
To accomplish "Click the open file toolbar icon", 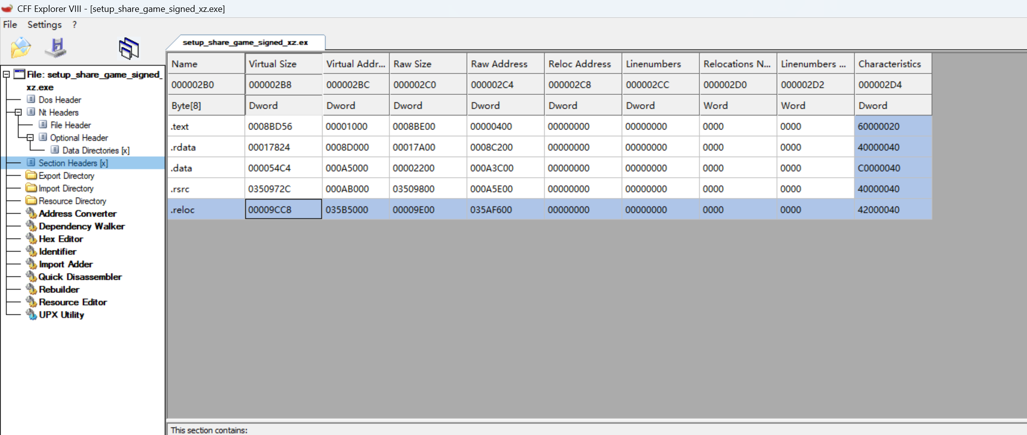I will click(x=21, y=48).
